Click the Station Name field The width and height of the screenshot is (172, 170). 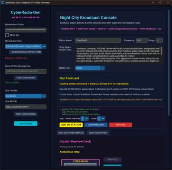[98, 40]
